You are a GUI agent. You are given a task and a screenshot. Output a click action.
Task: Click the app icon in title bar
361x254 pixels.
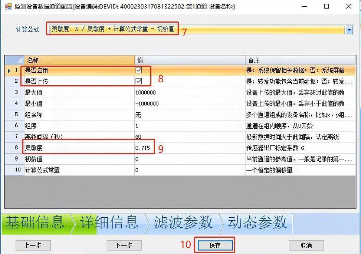pos(8,6)
